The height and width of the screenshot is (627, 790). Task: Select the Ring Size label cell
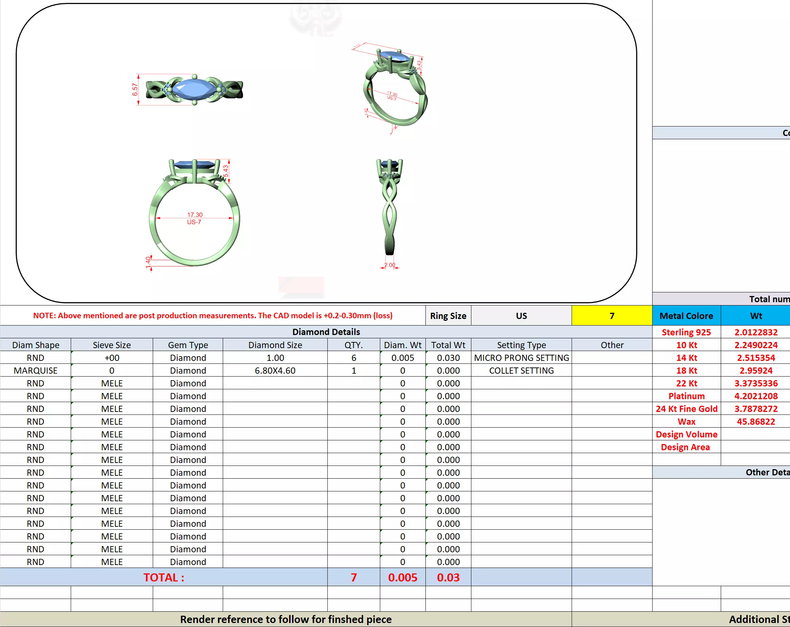coord(448,316)
